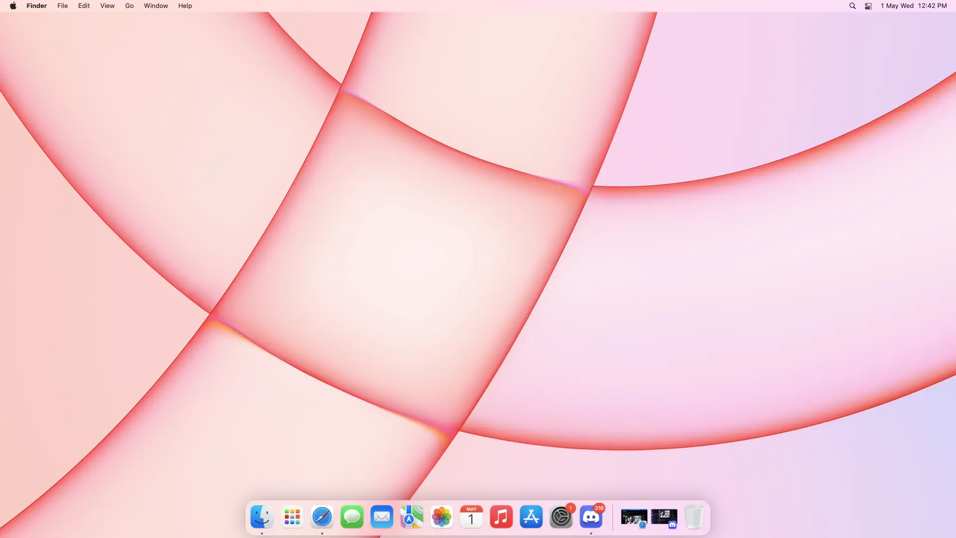Open Safari browser in the Dock
The height and width of the screenshot is (538, 956).
(322, 517)
